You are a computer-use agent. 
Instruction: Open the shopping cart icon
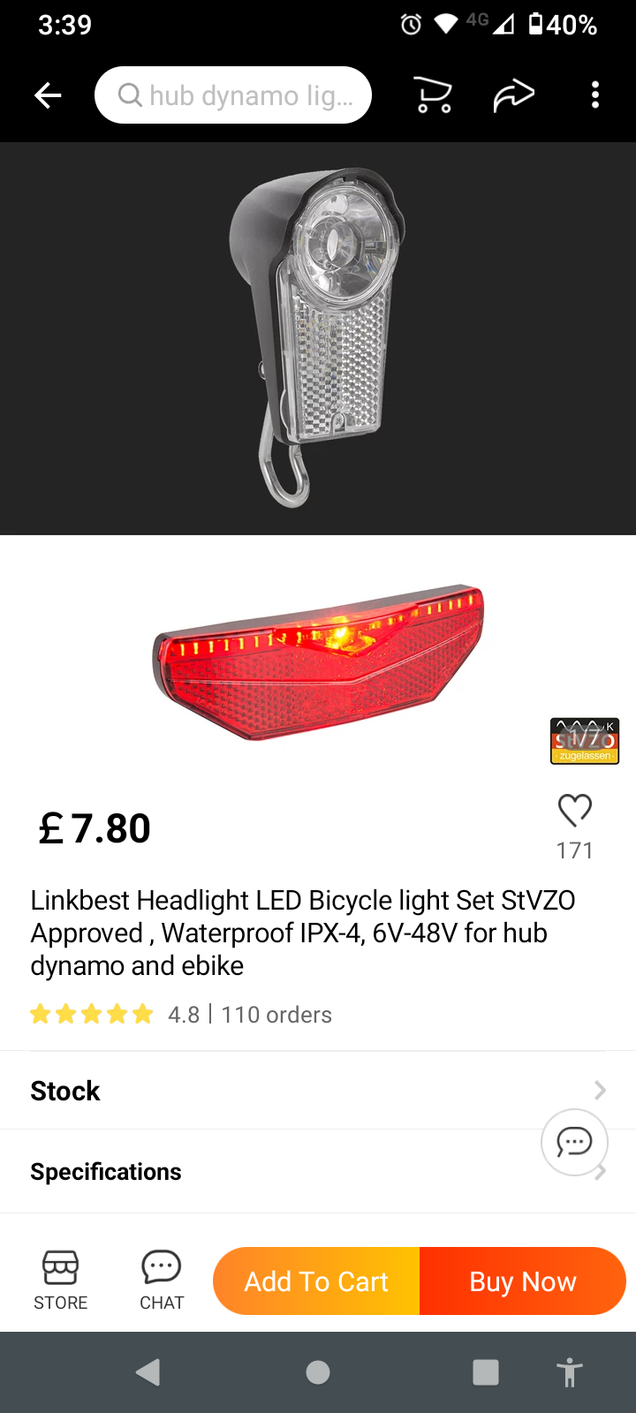pos(433,95)
